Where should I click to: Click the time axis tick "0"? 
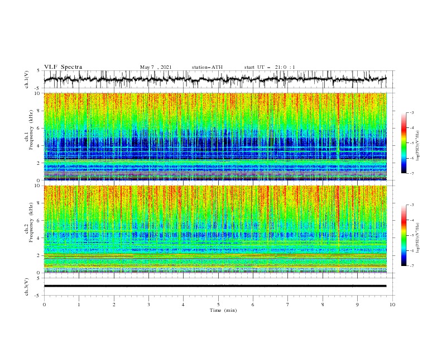44,305
